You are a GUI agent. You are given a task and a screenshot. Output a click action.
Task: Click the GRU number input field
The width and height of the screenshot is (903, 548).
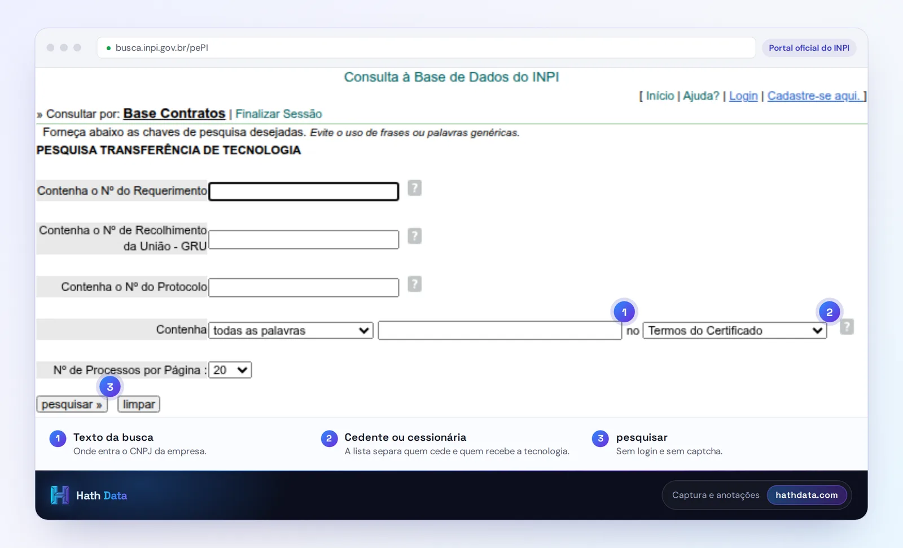(304, 239)
